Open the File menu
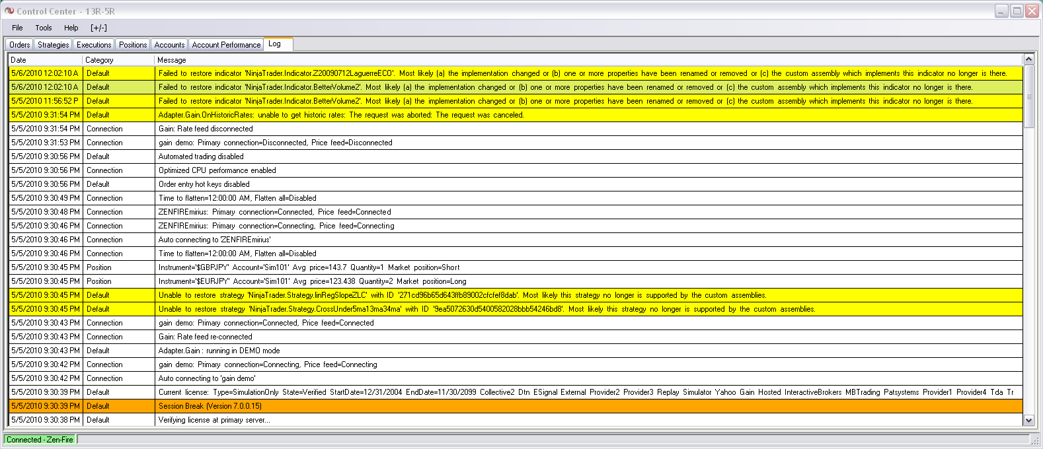Screen dimensions: 1043x449 (17, 28)
